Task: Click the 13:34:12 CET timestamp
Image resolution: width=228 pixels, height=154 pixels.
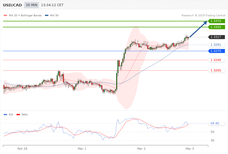Action: tap(52, 5)
